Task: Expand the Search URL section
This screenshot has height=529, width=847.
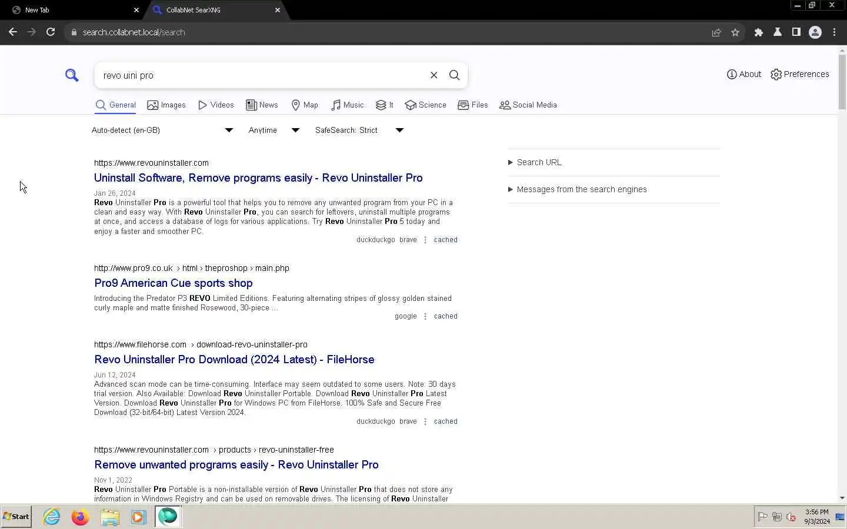Action: [535, 162]
